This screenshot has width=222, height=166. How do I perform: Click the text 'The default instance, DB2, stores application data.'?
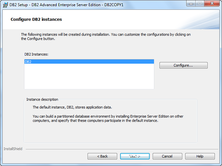tap(72, 108)
